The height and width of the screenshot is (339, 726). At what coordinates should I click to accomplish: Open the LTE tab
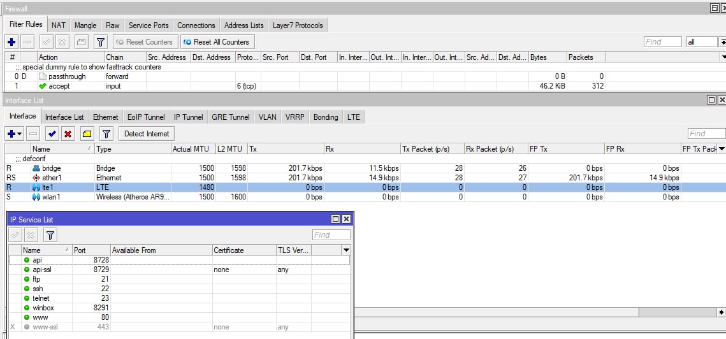tap(354, 117)
